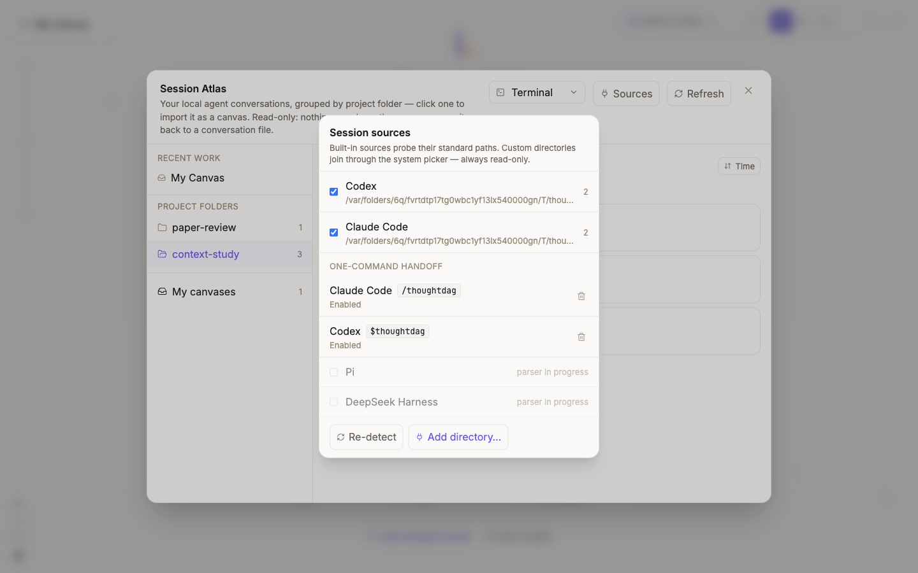This screenshot has width=918, height=573.
Task: Click ONE-COMMAND HANDOFF section label
Action: click(x=386, y=266)
